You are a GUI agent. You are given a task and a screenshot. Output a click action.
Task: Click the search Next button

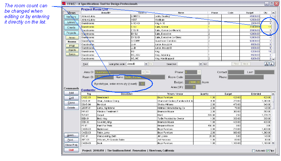[246, 64]
